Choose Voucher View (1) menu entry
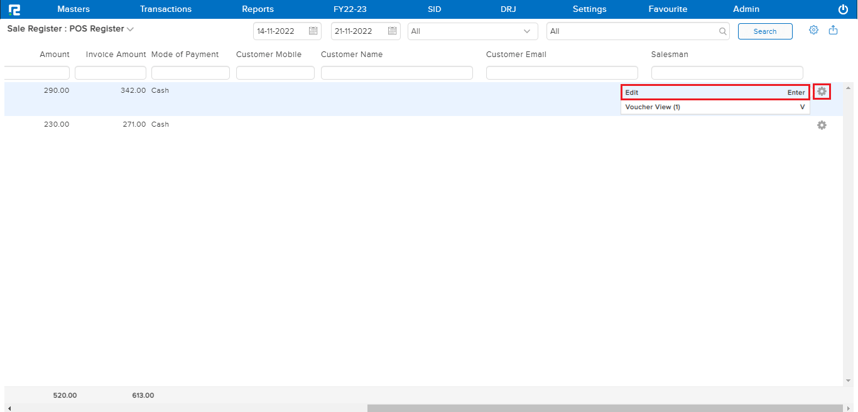The image size is (858, 412). click(715, 107)
